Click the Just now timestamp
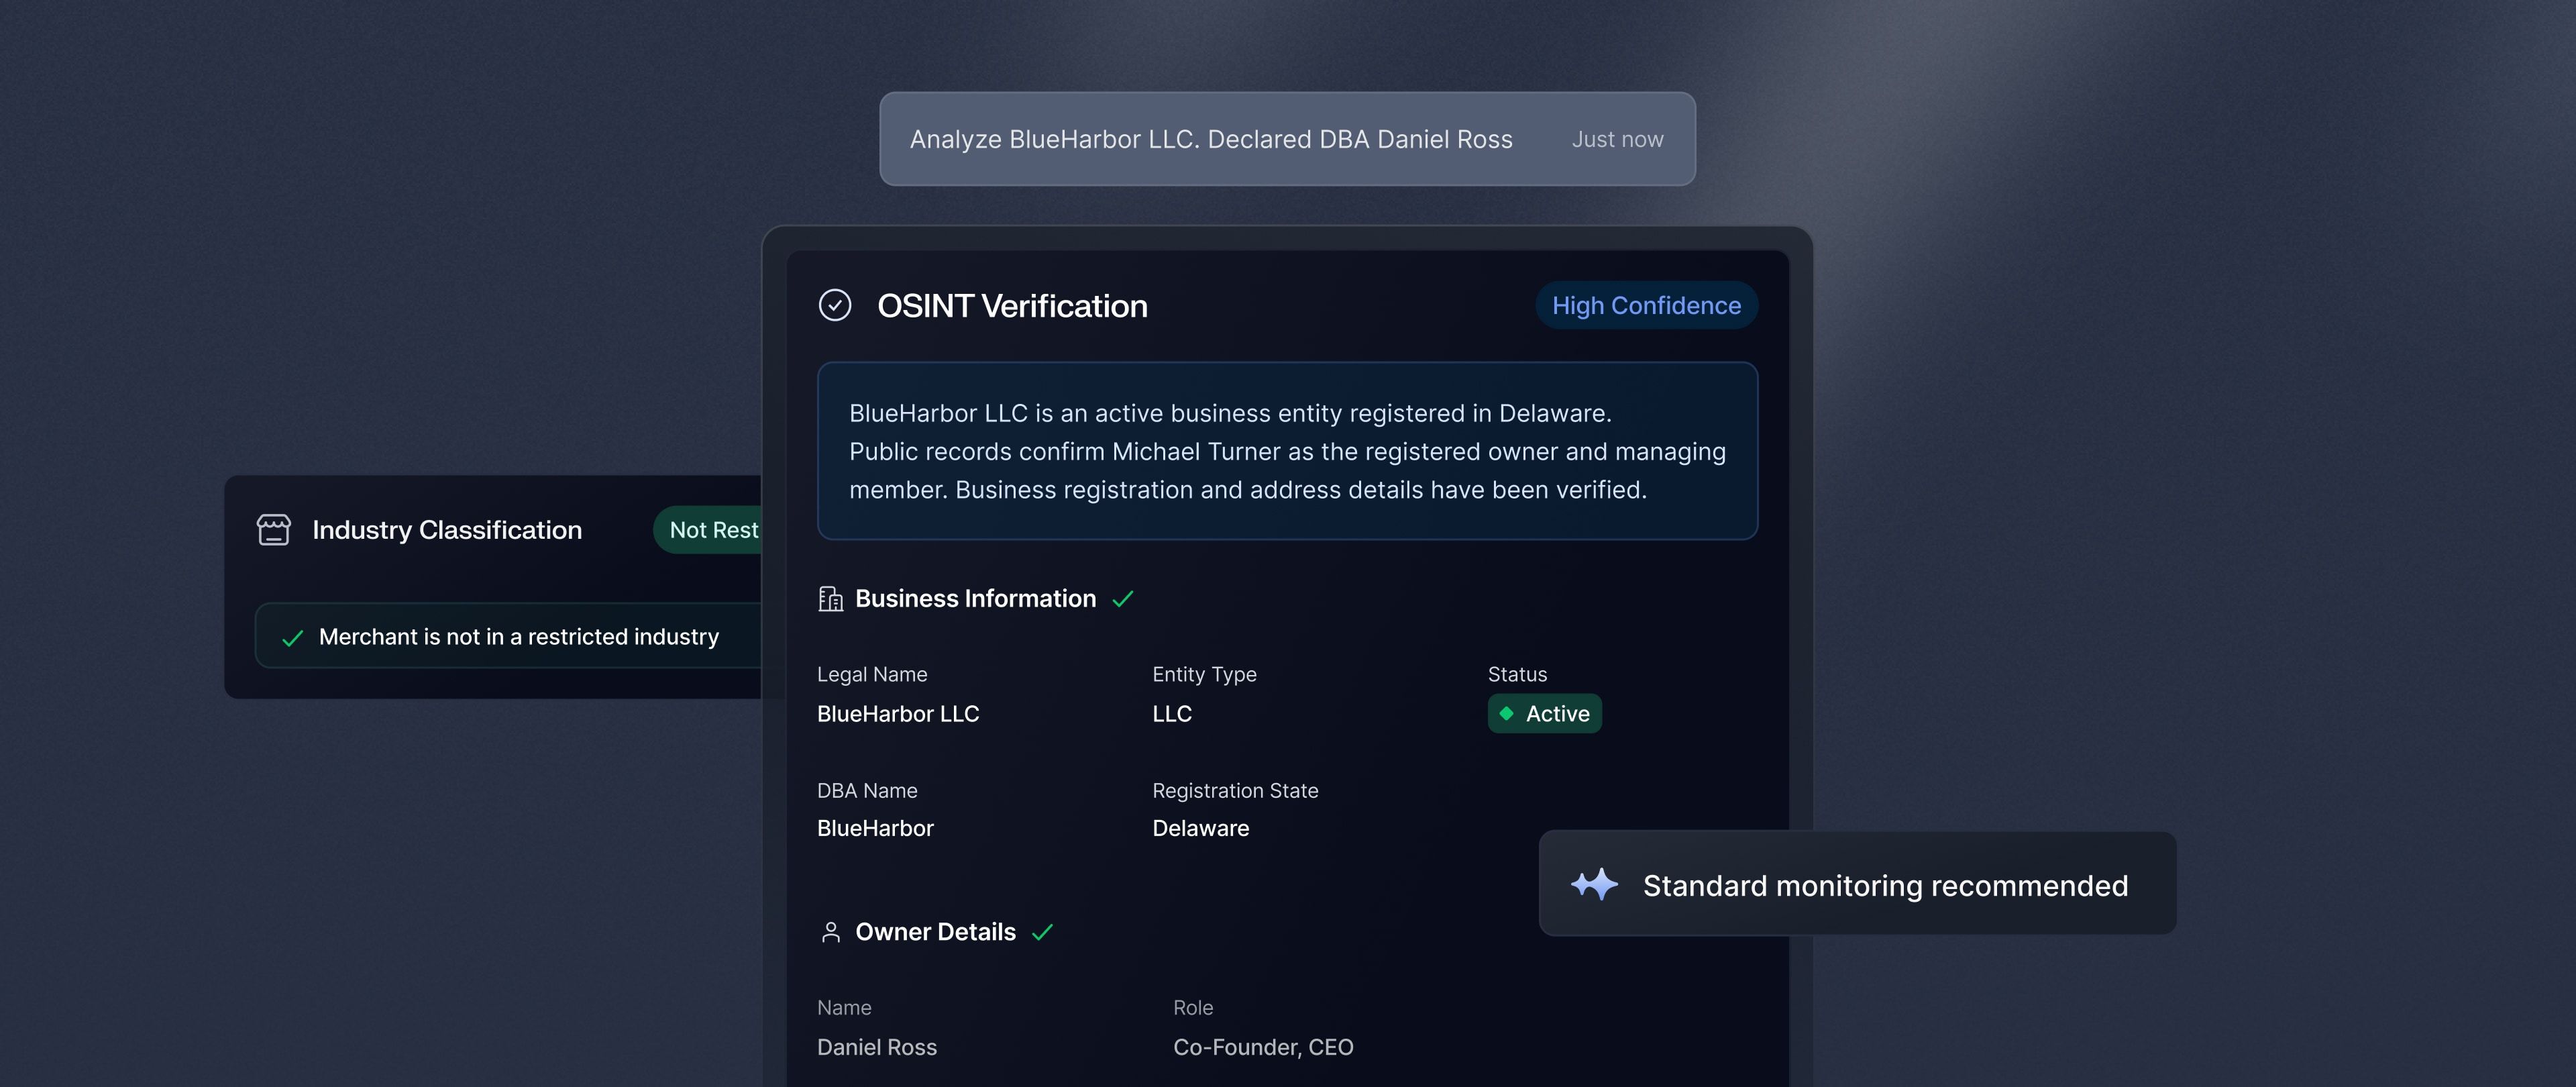The width and height of the screenshot is (2576, 1087). (1617, 139)
